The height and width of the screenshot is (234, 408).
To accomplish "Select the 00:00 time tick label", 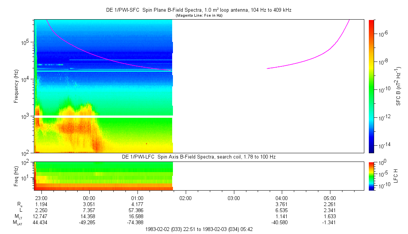I will pyautogui.click(x=89, y=198).
